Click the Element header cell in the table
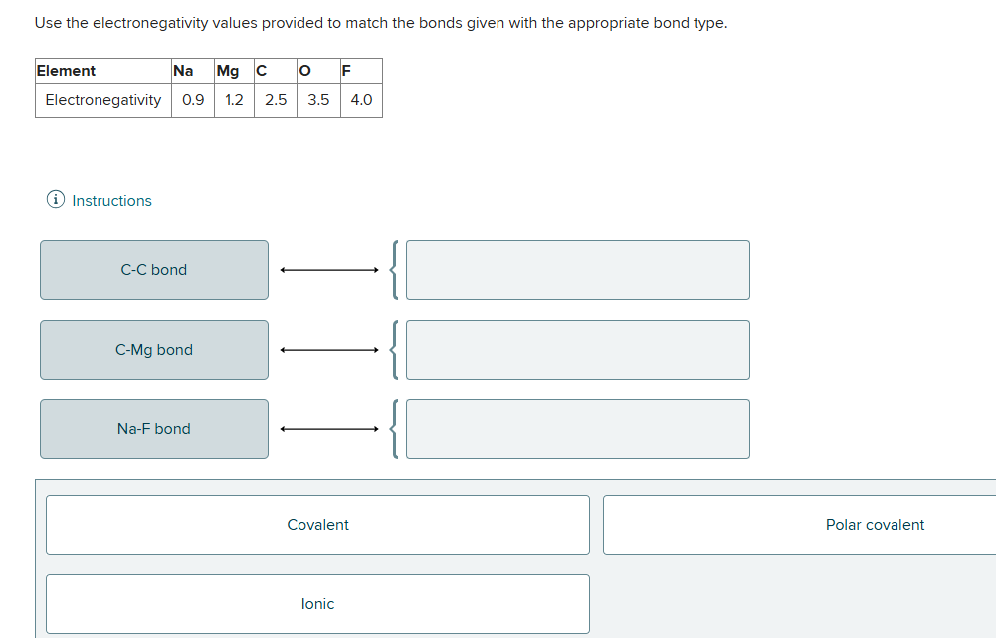This screenshot has width=996, height=638. click(x=102, y=71)
